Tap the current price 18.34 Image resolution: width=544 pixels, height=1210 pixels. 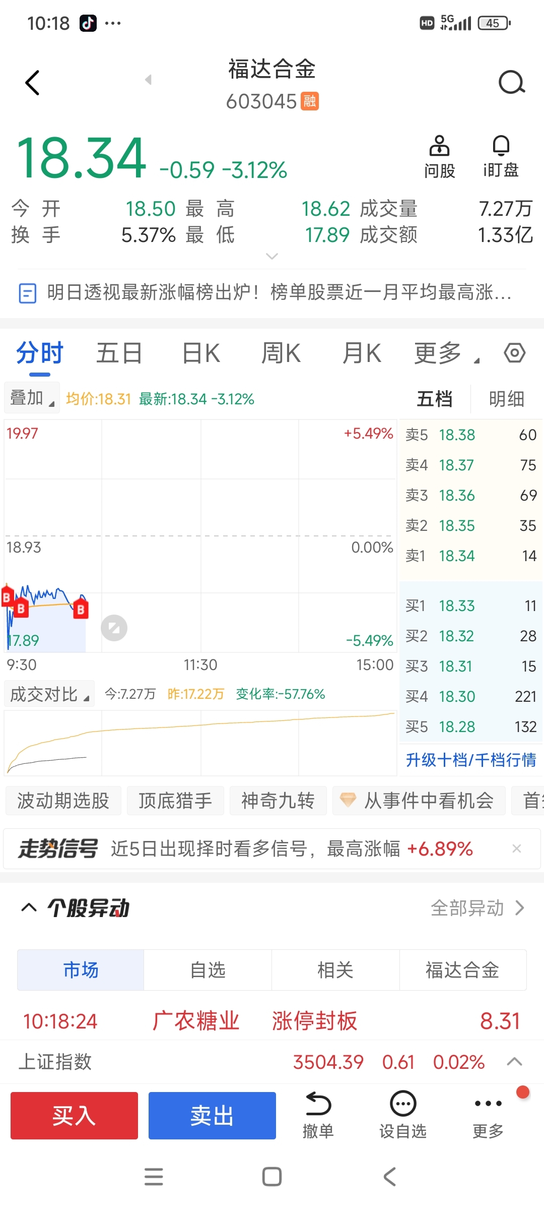point(82,158)
